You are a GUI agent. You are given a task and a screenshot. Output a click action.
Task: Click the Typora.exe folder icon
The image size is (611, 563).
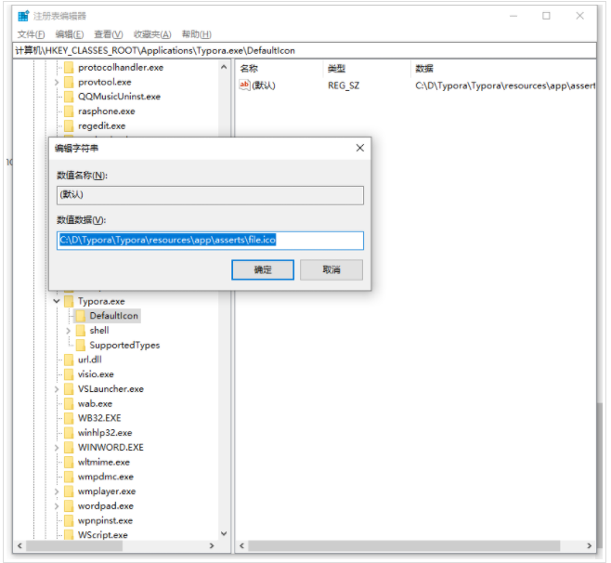69,301
